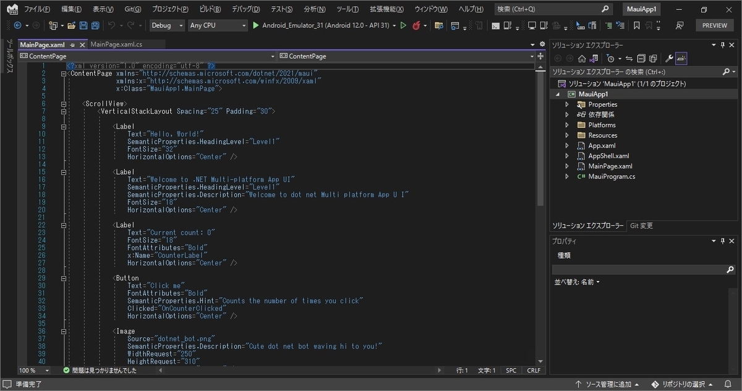Toggle auto-hide pin on Properties panel

(x=723, y=241)
